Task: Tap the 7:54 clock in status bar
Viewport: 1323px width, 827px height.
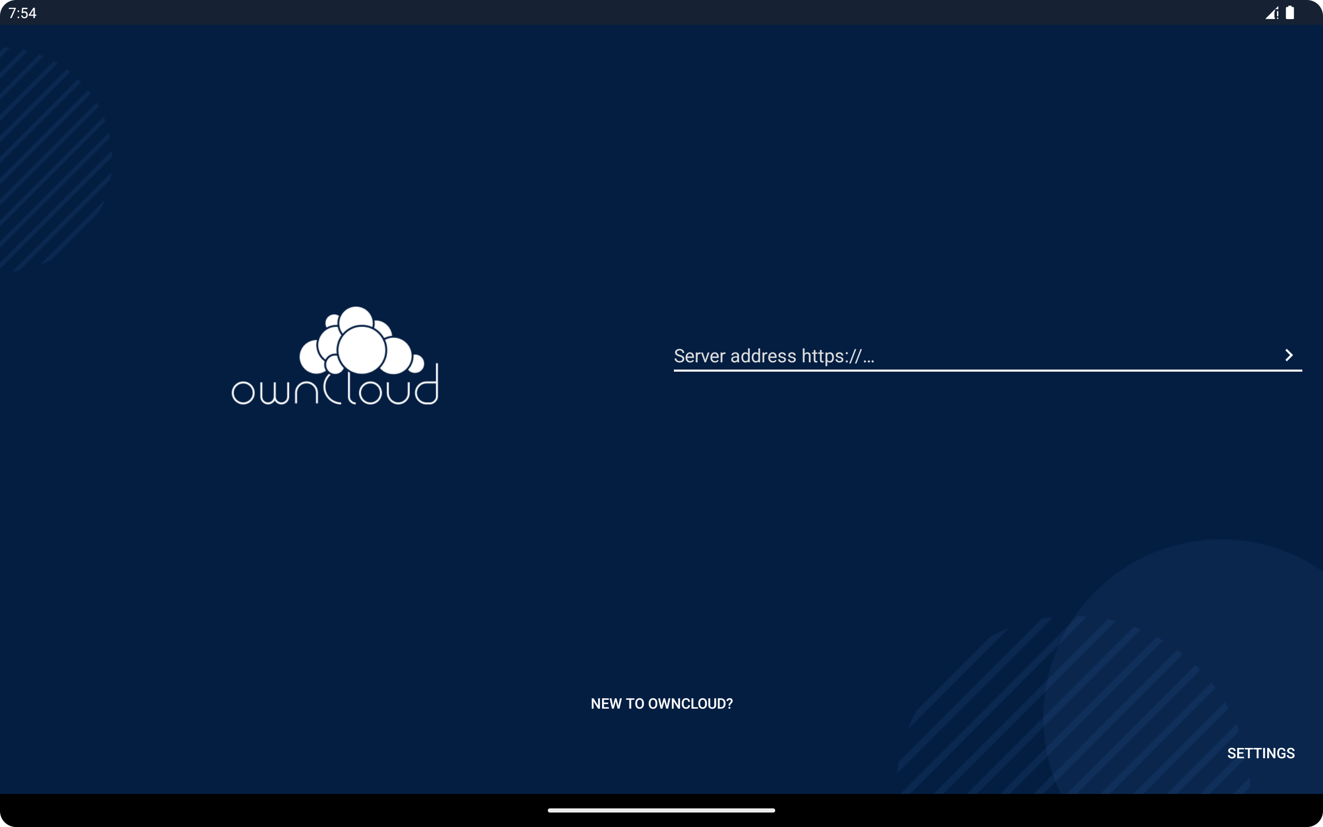Action: coord(22,12)
